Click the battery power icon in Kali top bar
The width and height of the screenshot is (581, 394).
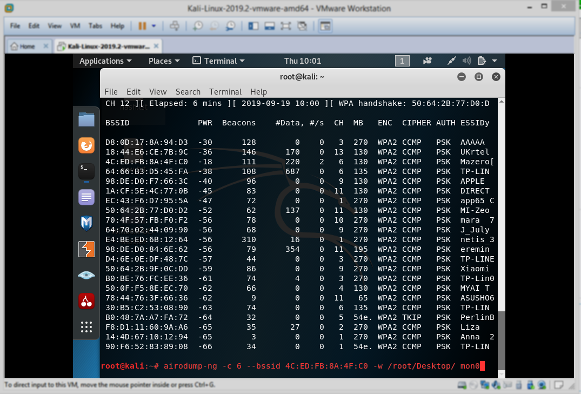[x=482, y=61]
